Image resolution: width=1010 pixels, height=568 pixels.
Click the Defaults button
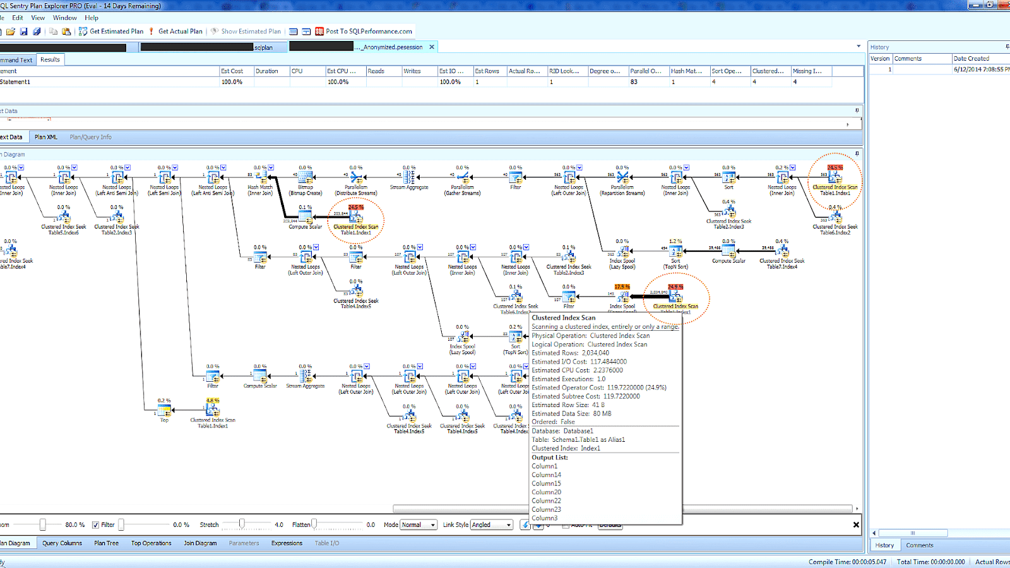click(x=610, y=524)
